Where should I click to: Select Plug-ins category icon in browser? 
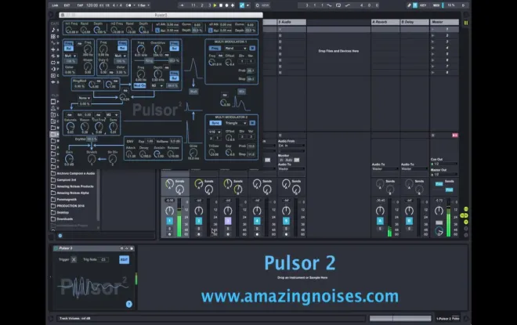[53, 69]
